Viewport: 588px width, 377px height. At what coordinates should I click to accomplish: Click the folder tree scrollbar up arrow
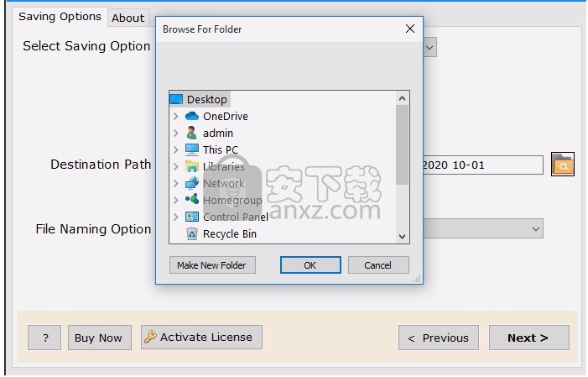pos(402,98)
